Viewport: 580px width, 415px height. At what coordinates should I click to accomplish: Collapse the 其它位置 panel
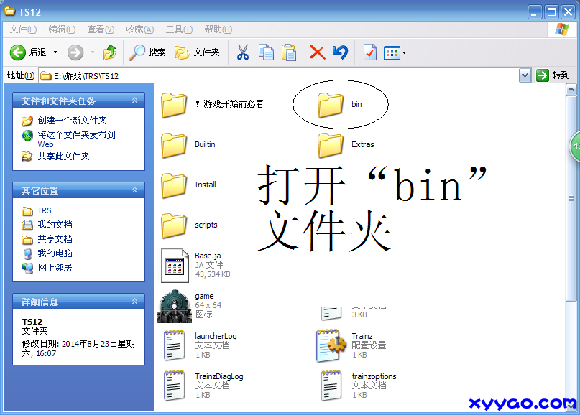point(136,190)
